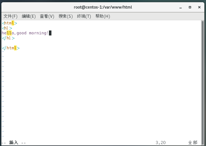Click the closing </html> tag line
The image size is (206, 146).
click(11, 48)
